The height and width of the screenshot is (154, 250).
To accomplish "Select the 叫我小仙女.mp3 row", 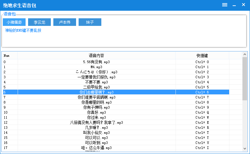I will [96, 133].
